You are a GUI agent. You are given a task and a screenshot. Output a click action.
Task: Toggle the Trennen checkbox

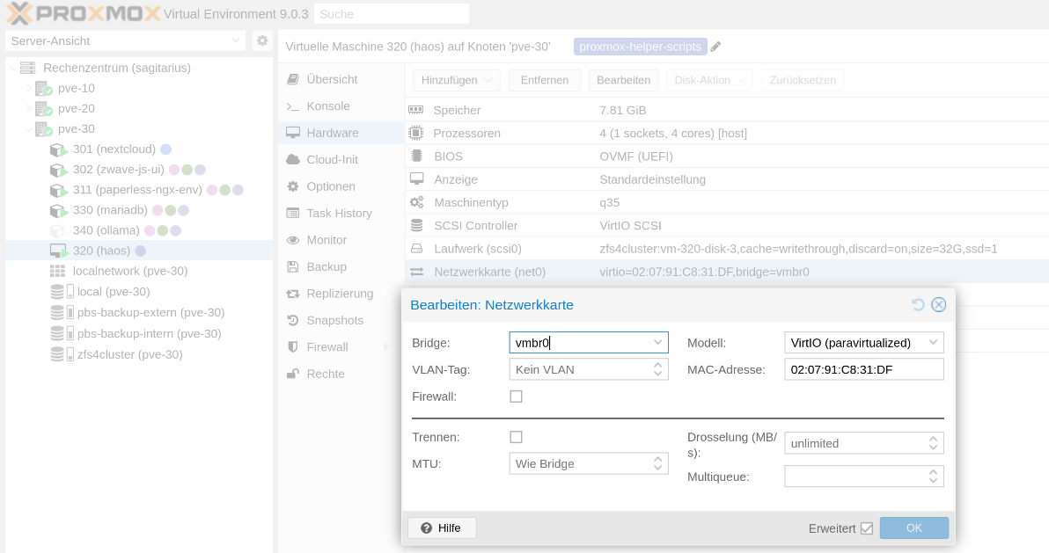pos(516,437)
